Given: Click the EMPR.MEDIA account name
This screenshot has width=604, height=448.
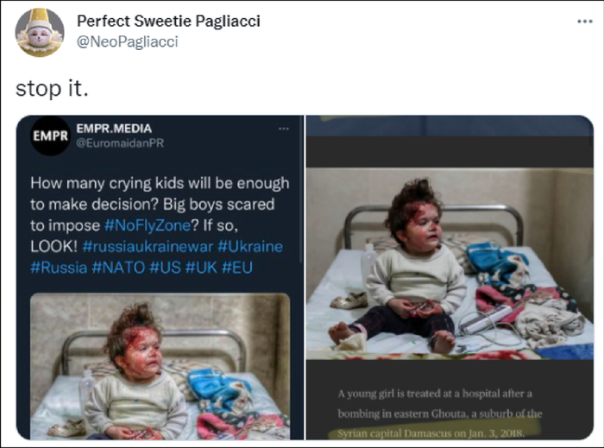Looking at the screenshot, I should click(114, 129).
